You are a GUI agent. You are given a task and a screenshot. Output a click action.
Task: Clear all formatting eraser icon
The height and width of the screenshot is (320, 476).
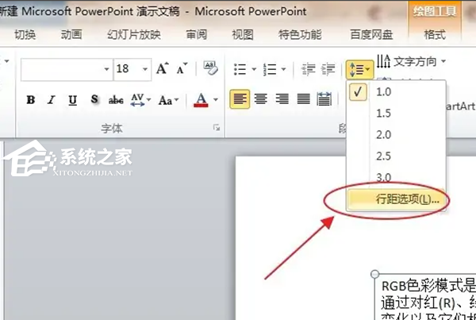(x=210, y=68)
